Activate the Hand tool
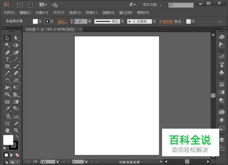Viewport: 228px width, 165px height. (7, 130)
